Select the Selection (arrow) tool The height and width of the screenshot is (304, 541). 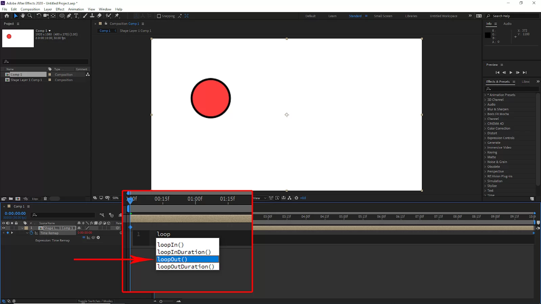(16, 16)
